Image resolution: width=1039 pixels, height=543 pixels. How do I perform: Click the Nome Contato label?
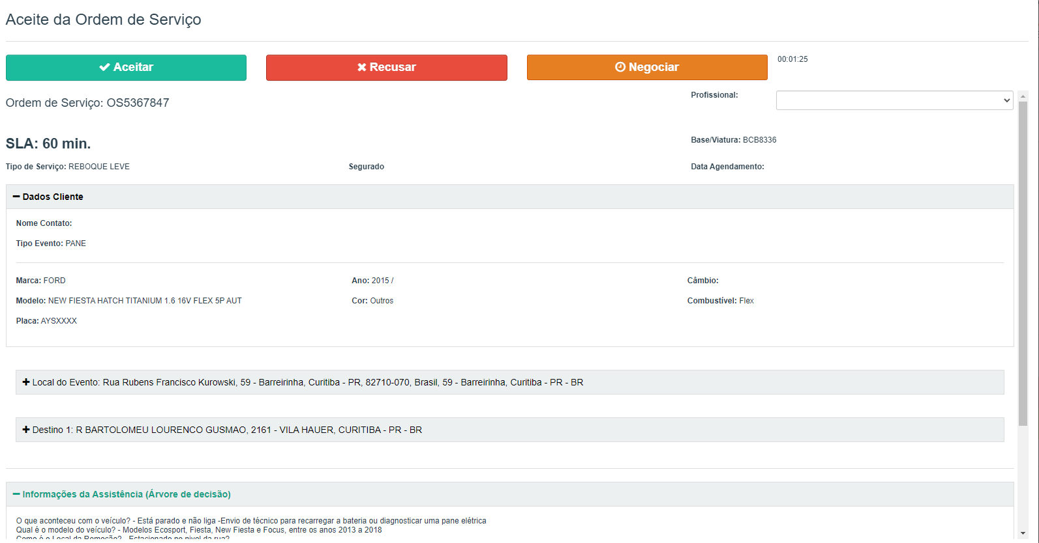click(44, 223)
